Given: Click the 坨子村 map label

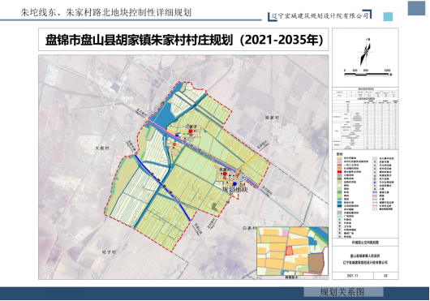Looking at the screenshot, I should (x=109, y=252).
